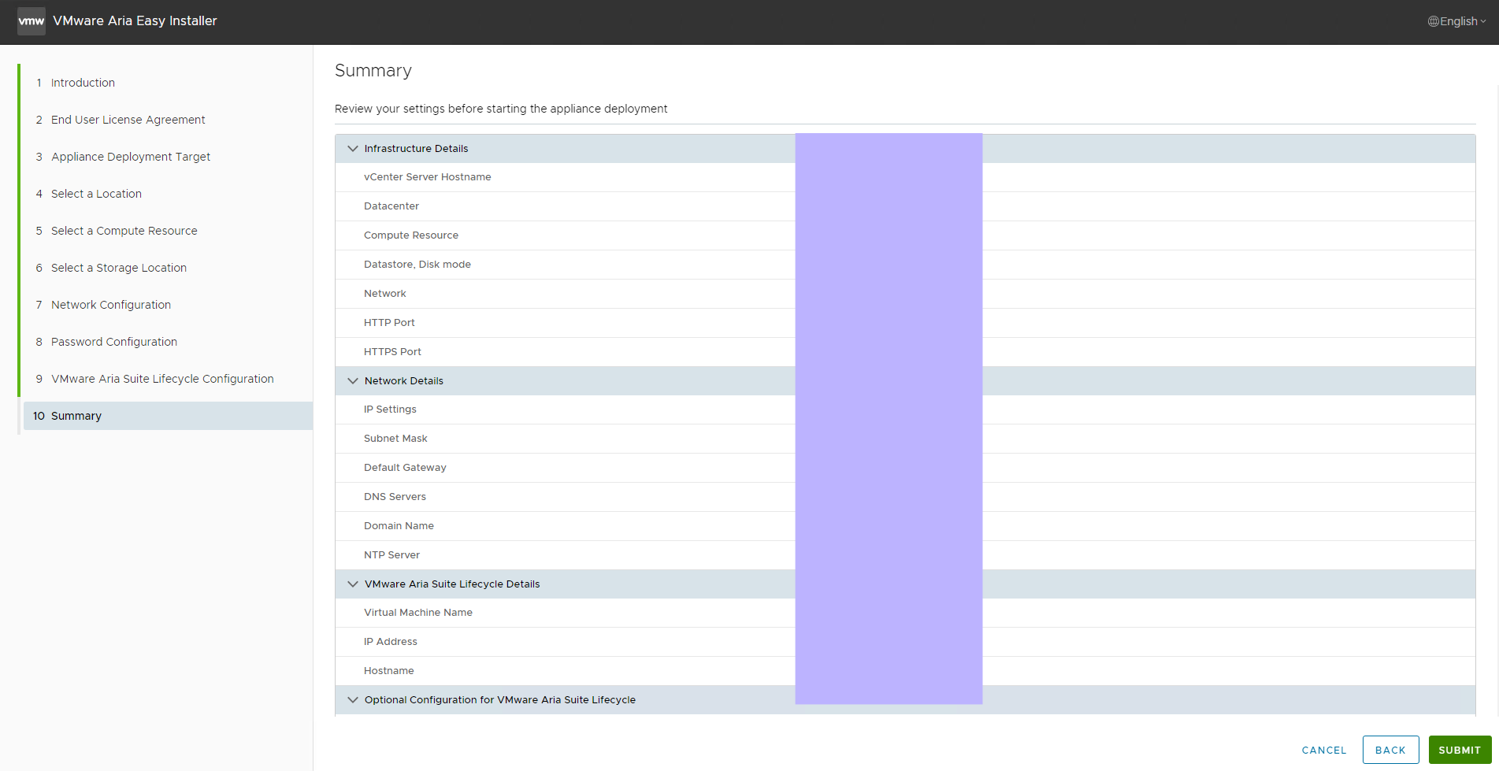Click the globe language icon
1499x771 pixels.
coord(1433,21)
